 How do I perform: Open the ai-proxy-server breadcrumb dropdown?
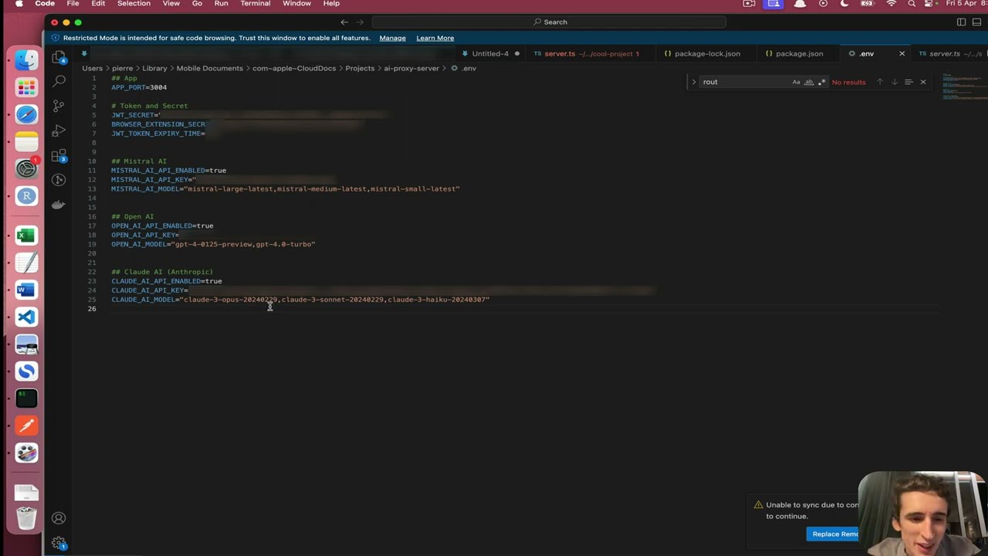click(x=411, y=68)
